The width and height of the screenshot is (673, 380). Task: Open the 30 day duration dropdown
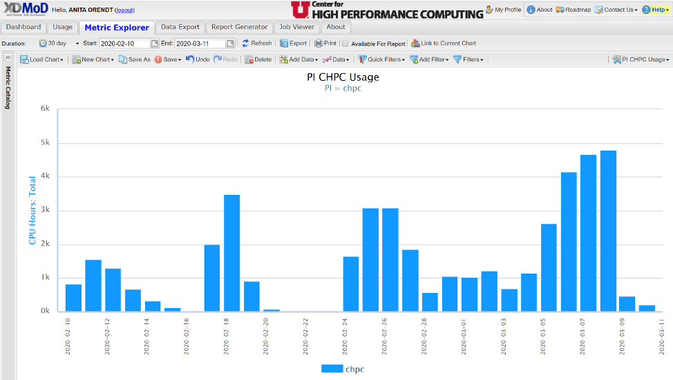coord(59,44)
